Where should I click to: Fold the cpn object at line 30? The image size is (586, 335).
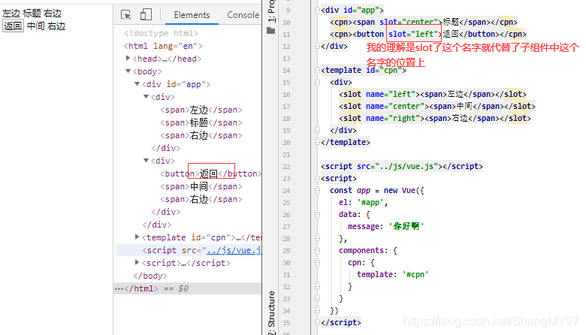click(x=317, y=263)
